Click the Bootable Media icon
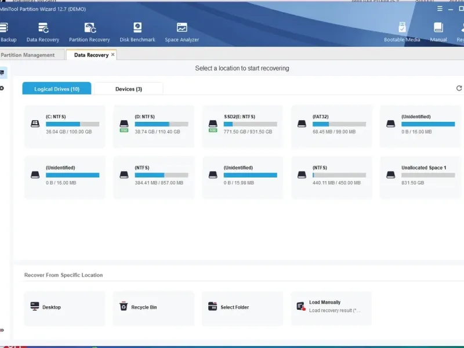The image size is (464, 348). (402, 27)
